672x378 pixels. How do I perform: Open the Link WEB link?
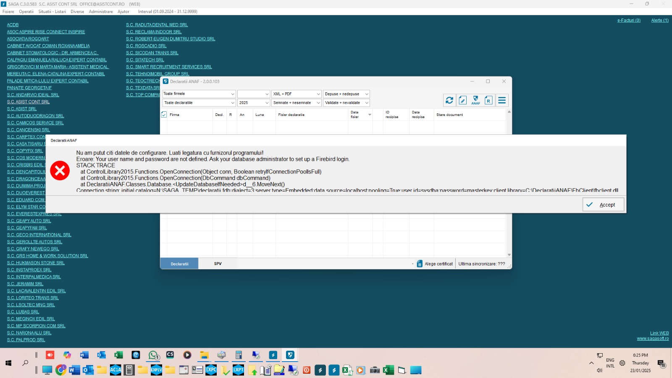659,333
